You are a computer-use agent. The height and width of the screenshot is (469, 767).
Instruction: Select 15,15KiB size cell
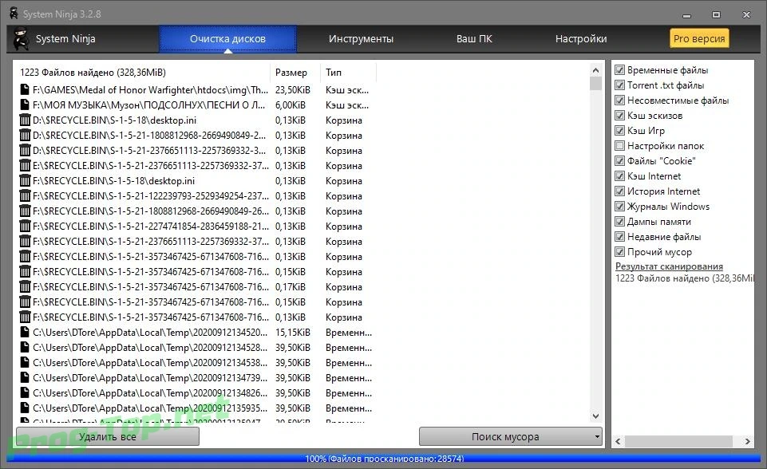[293, 332]
